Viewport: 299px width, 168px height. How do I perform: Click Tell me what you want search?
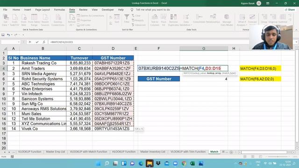pos(153,9)
